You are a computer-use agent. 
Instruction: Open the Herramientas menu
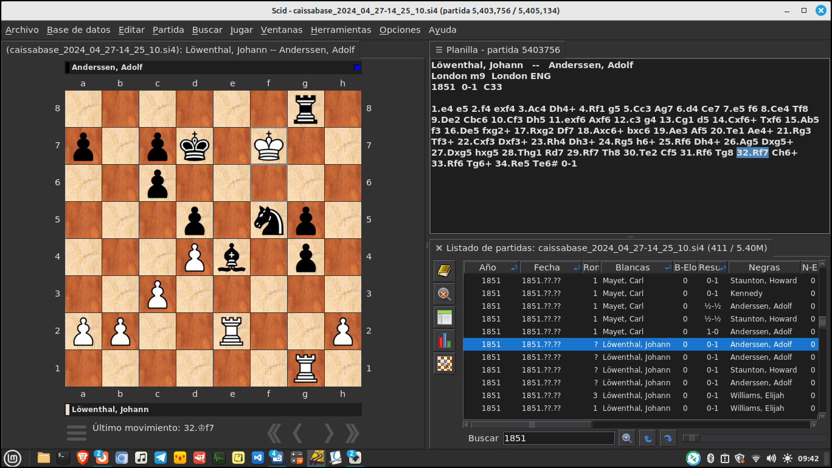341,30
